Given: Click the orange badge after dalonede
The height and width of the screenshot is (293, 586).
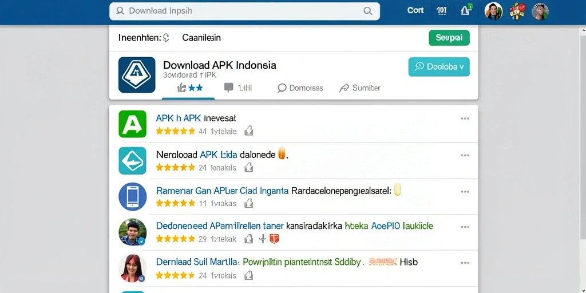Looking at the screenshot, I should point(282,153).
